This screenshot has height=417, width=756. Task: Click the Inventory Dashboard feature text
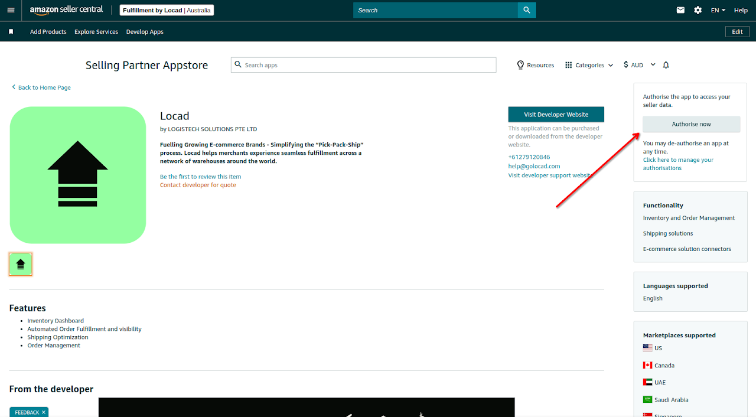56,321
